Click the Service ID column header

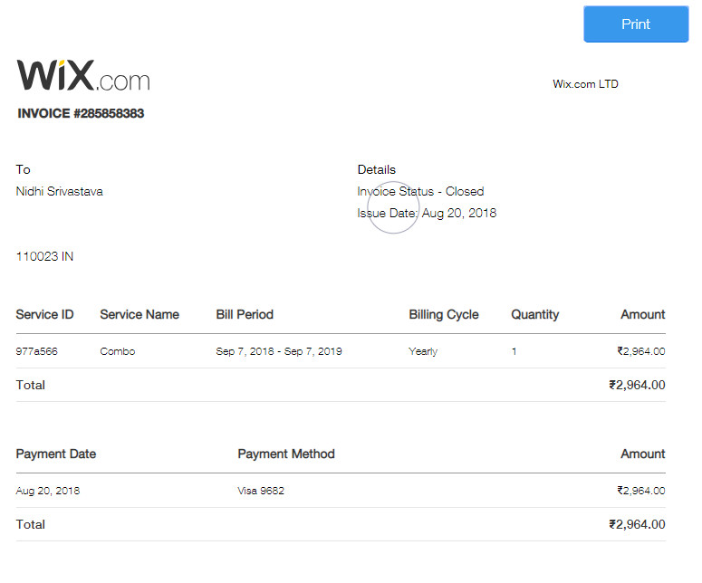point(44,314)
